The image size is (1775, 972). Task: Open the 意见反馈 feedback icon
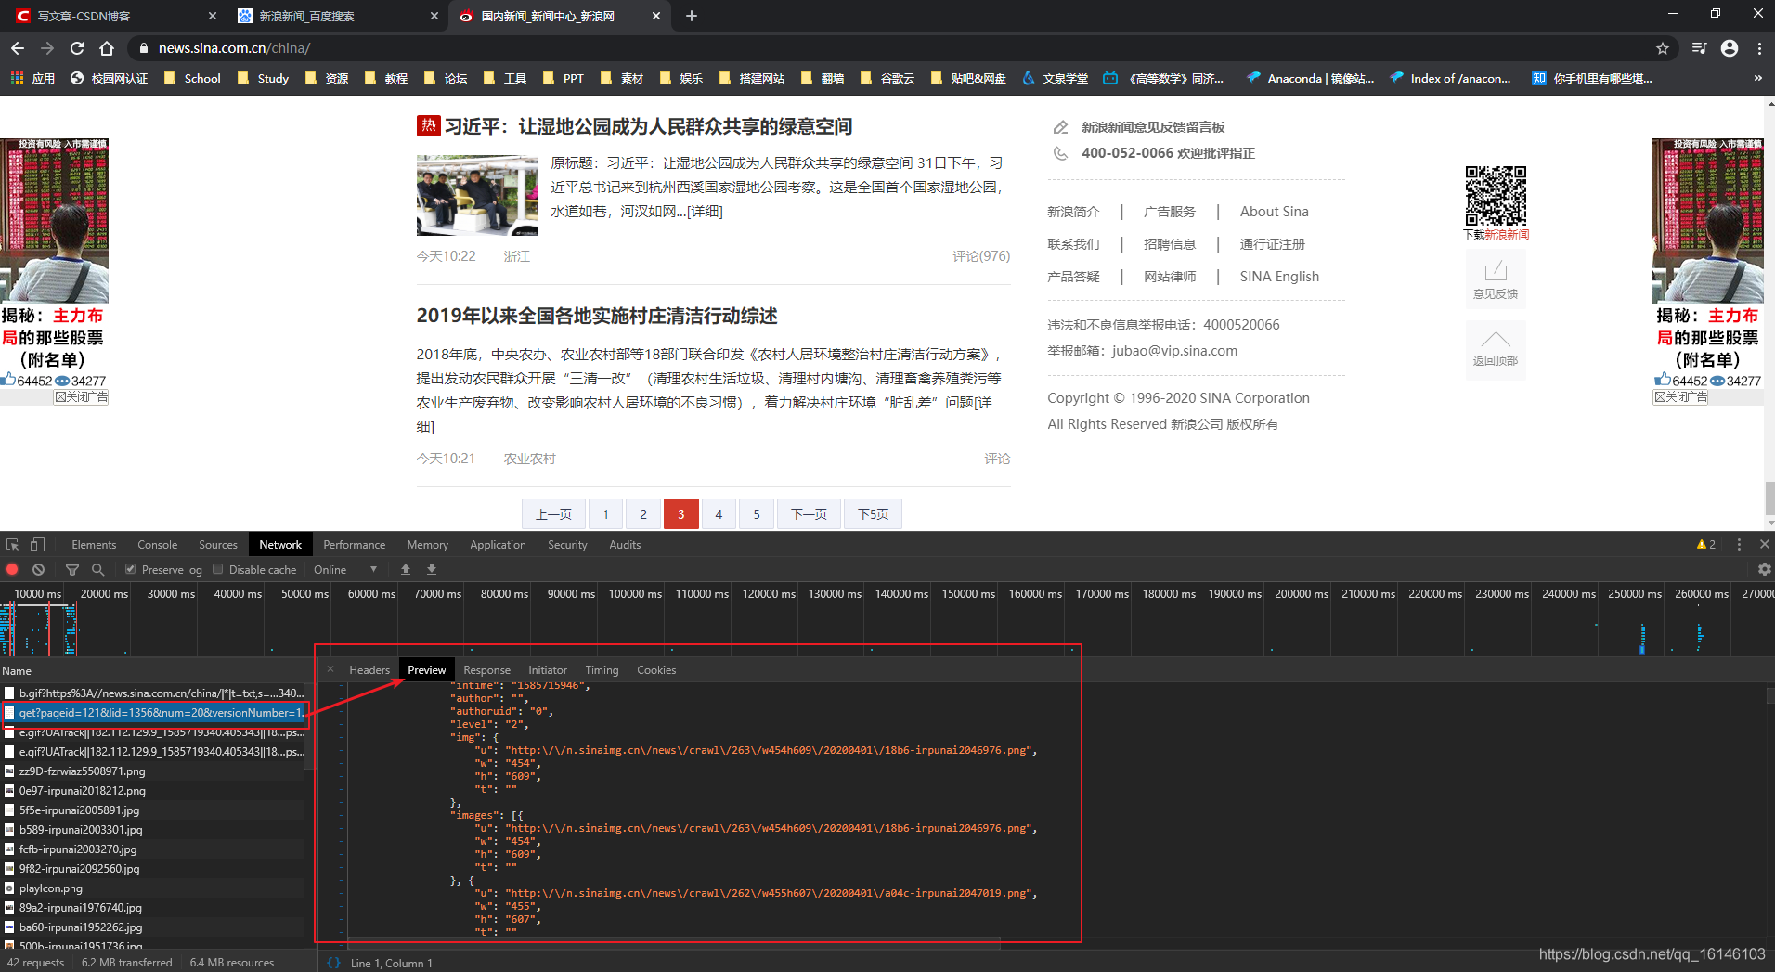coord(1496,279)
